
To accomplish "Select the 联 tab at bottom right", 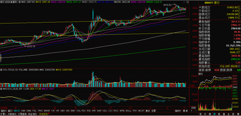I will 219,114.
